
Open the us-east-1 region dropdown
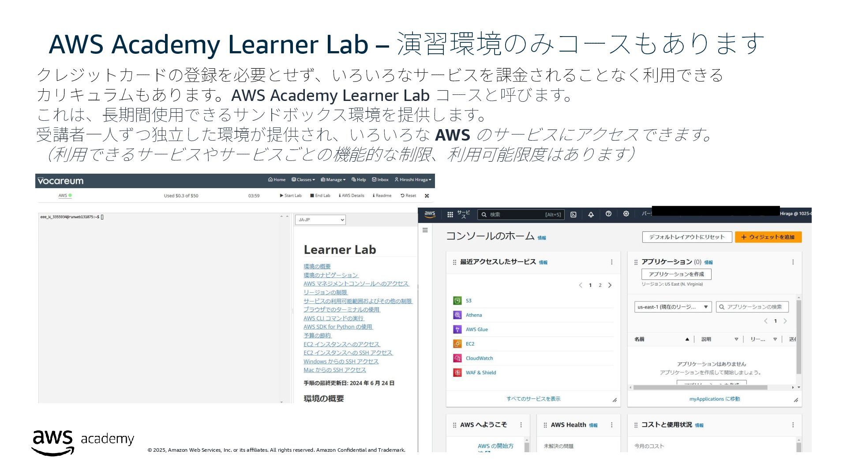click(673, 307)
